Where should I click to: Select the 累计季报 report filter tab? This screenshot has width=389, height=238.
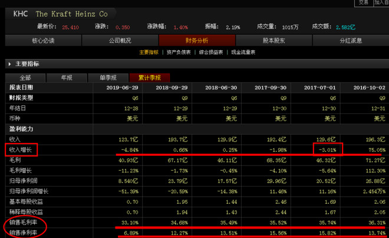coord(150,77)
